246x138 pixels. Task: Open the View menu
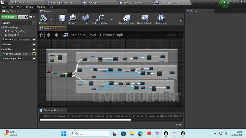20,7
